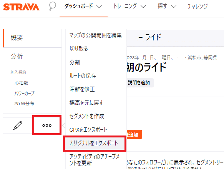Go to チャレンジ in top navigation
Image resolution: width=224 pixels, height=169 pixels.
(197, 6)
